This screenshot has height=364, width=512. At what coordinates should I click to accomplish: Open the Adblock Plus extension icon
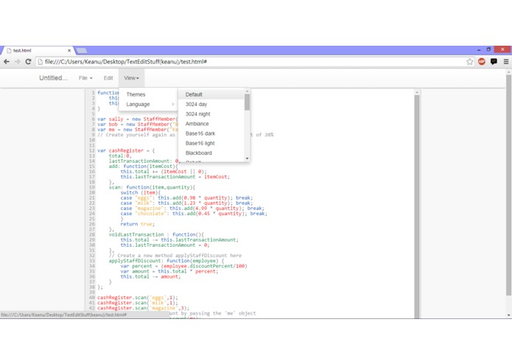[482, 61]
